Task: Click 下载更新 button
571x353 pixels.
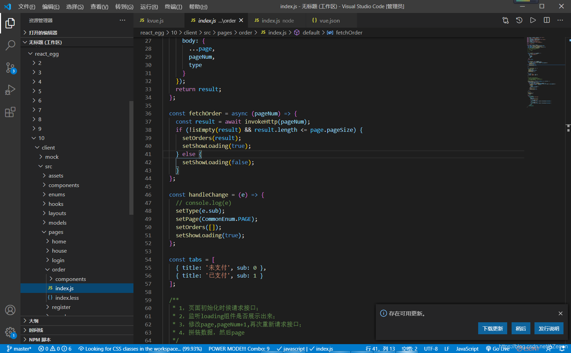Action: [x=493, y=328]
